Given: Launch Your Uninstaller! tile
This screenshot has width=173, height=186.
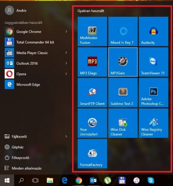Looking at the screenshot, I should pos(92,123).
